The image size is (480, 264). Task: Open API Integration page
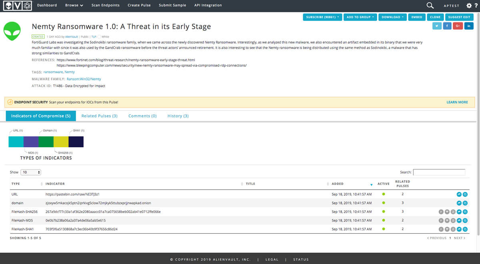coord(208,6)
